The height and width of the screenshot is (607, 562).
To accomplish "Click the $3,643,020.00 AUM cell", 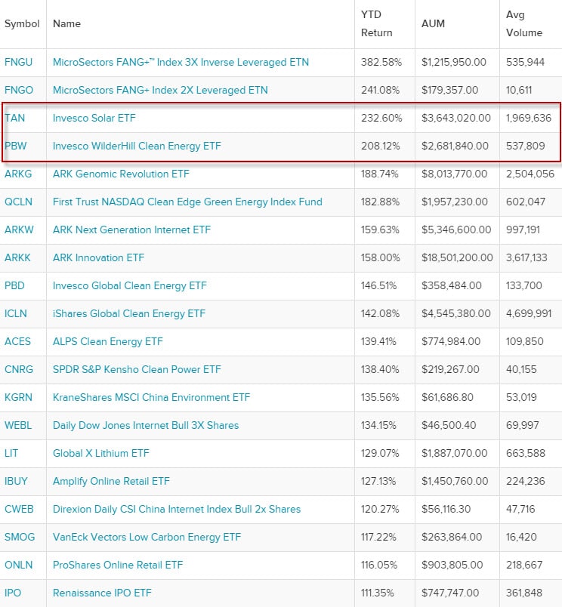I will (x=456, y=118).
